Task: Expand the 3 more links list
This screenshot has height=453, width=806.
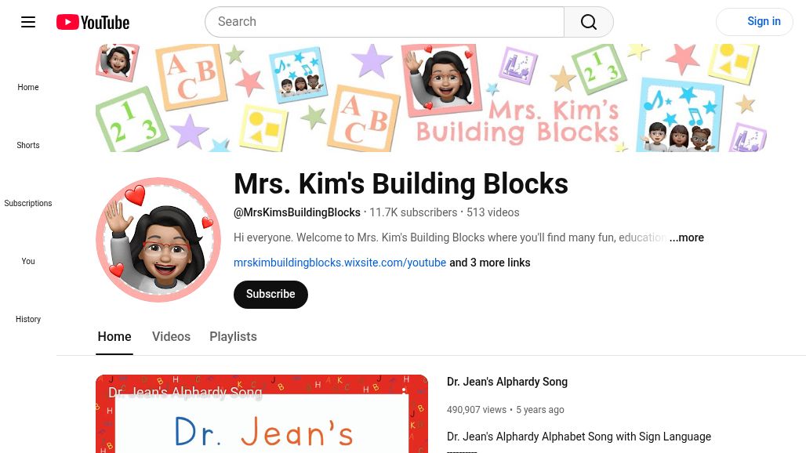Action: click(x=489, y=263)
